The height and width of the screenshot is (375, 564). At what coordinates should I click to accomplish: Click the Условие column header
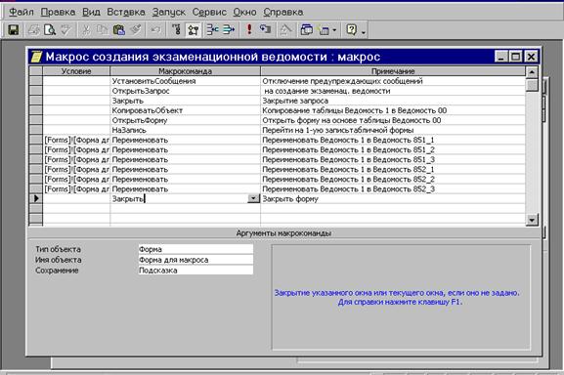[x=76, y=71]
